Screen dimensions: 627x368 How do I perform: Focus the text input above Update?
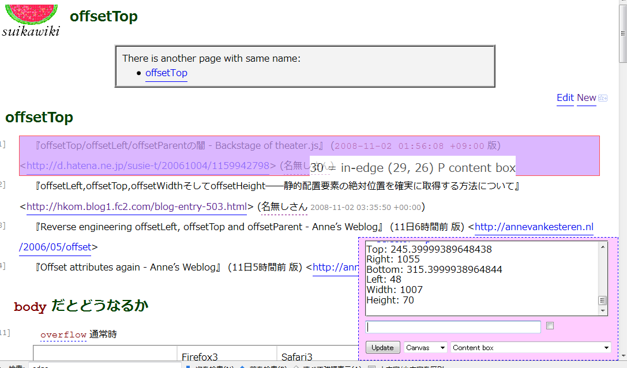pyautogui.click(x=453, y=327)
